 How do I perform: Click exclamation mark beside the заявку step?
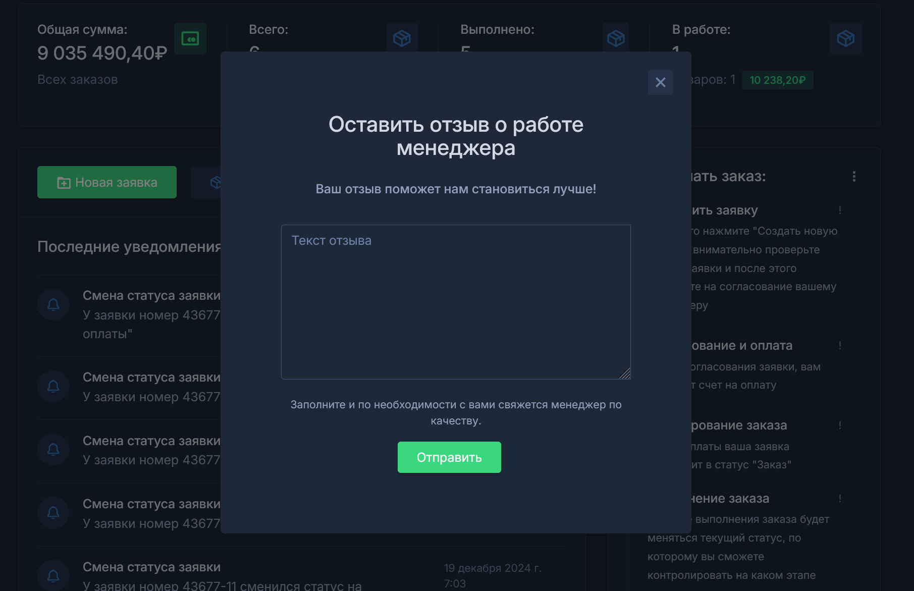pos(840,210)
